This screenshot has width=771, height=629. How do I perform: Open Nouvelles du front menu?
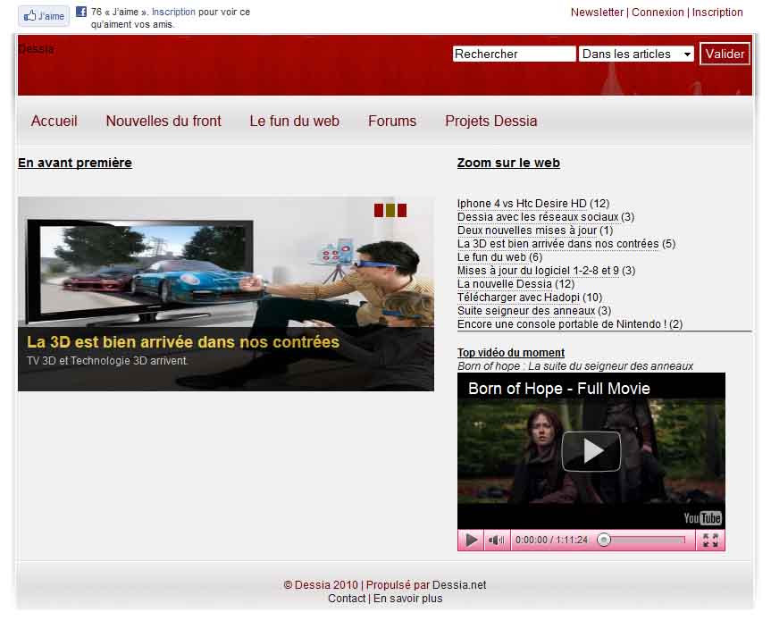(x=163, y=121)
